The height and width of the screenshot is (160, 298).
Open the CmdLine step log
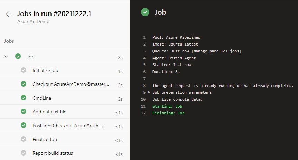click(x=42, y=98)
